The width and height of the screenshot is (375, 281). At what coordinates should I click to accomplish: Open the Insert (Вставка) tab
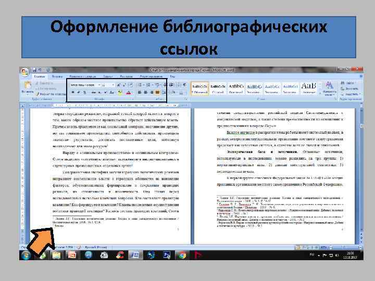pyautogui.click(x=57, y=76)
